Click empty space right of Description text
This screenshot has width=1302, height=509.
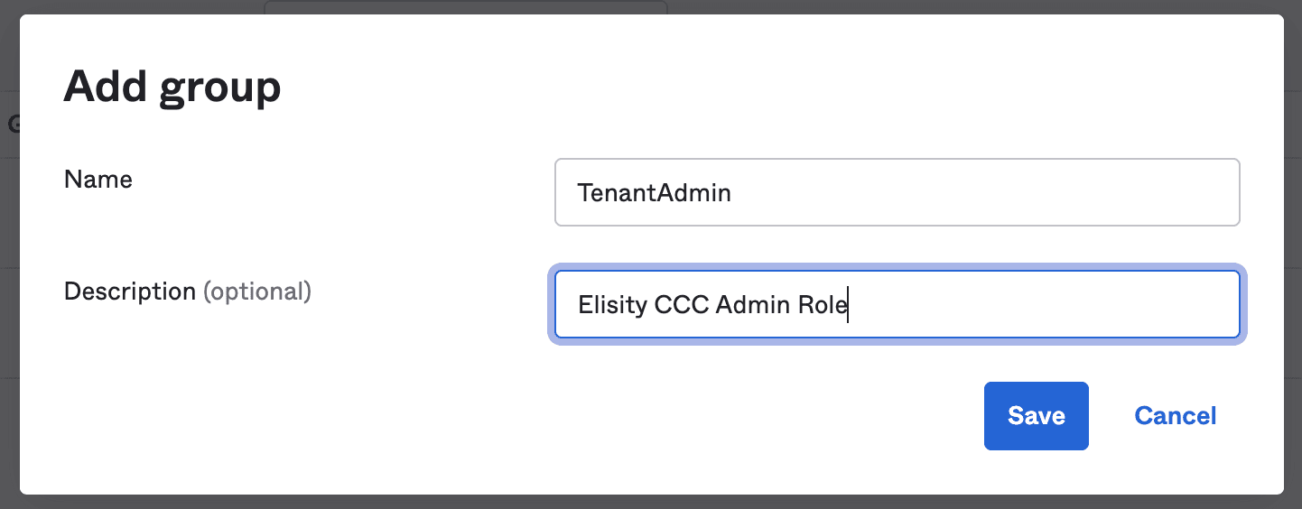point(1038,305)
